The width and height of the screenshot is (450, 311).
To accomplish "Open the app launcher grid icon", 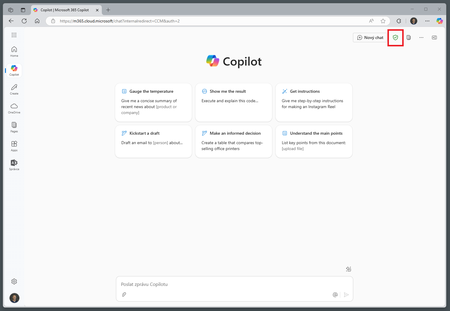I will 14,35.
